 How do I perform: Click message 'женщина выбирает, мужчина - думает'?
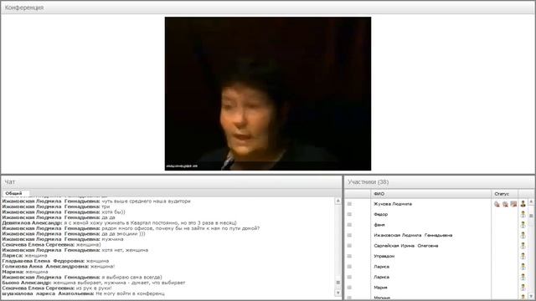tap(119, 283)
